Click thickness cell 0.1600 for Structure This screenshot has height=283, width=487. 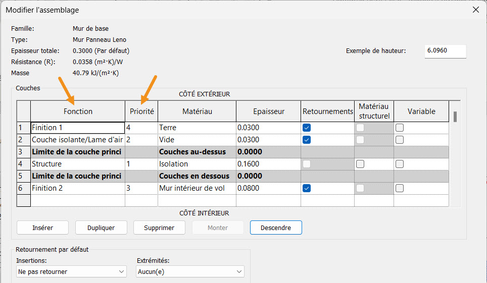[268, 164]
